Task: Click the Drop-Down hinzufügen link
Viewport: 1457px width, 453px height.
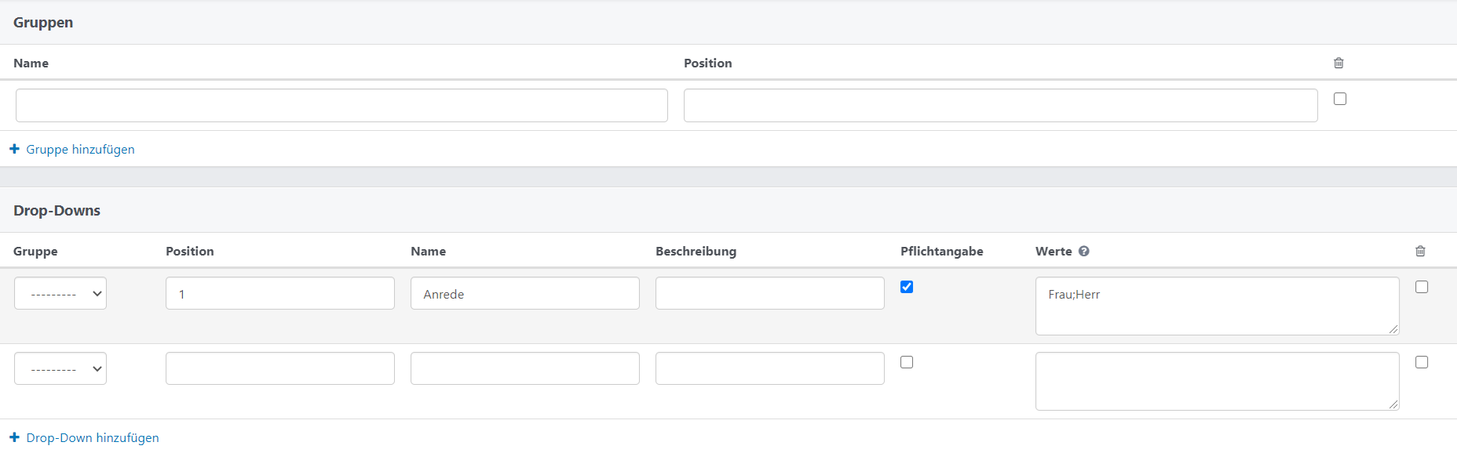Action: [93, 437]
